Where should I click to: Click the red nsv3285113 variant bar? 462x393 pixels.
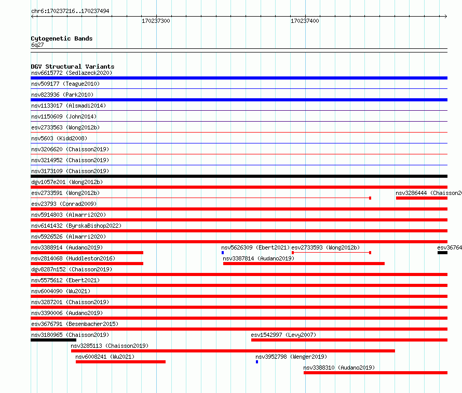233,351
